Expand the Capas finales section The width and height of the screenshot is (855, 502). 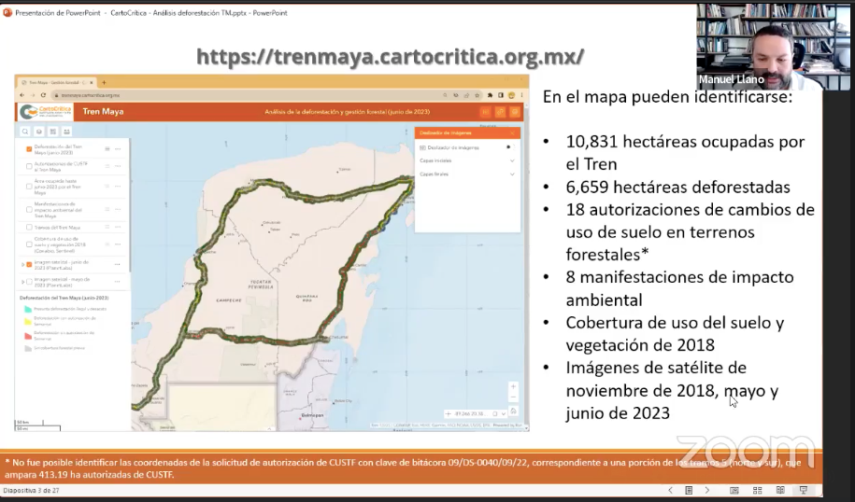pos(511,174)
